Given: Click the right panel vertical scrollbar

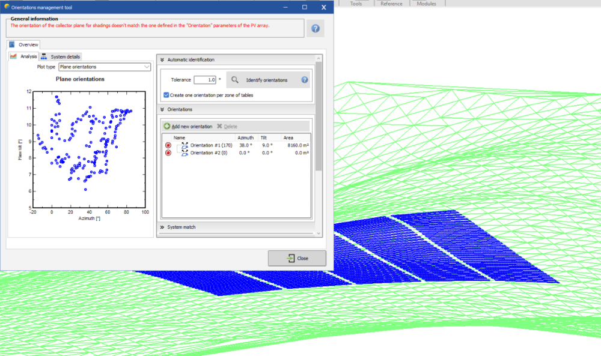Looking at the screenshot, I should point(319,120).
